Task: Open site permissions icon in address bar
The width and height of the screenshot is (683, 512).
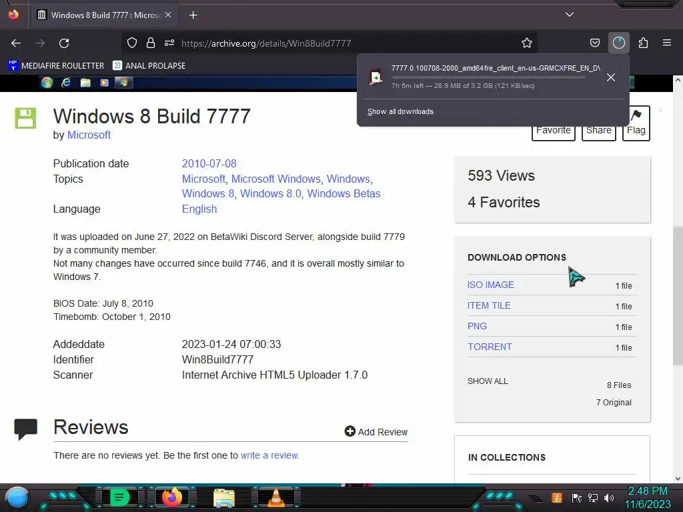Action: tap(169, 43)
